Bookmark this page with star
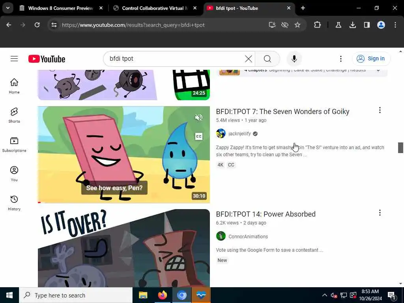The height and width of the screenshot is (303, 404). point(297,25)
